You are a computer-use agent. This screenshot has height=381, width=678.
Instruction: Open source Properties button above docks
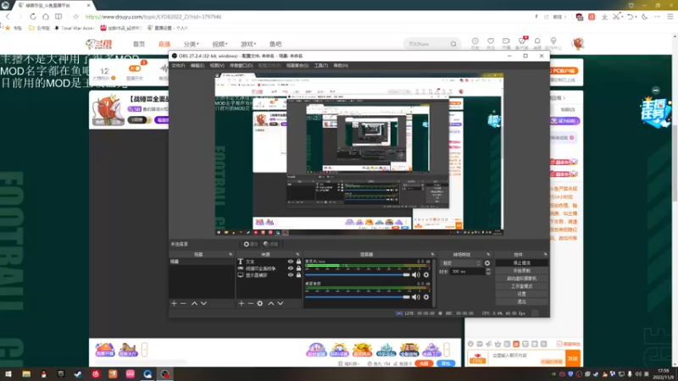250,244
